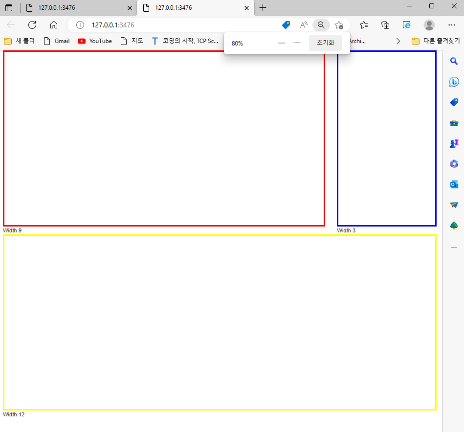Click the 'Width 3' label
The image size is (464, 432).
point(346,230)
